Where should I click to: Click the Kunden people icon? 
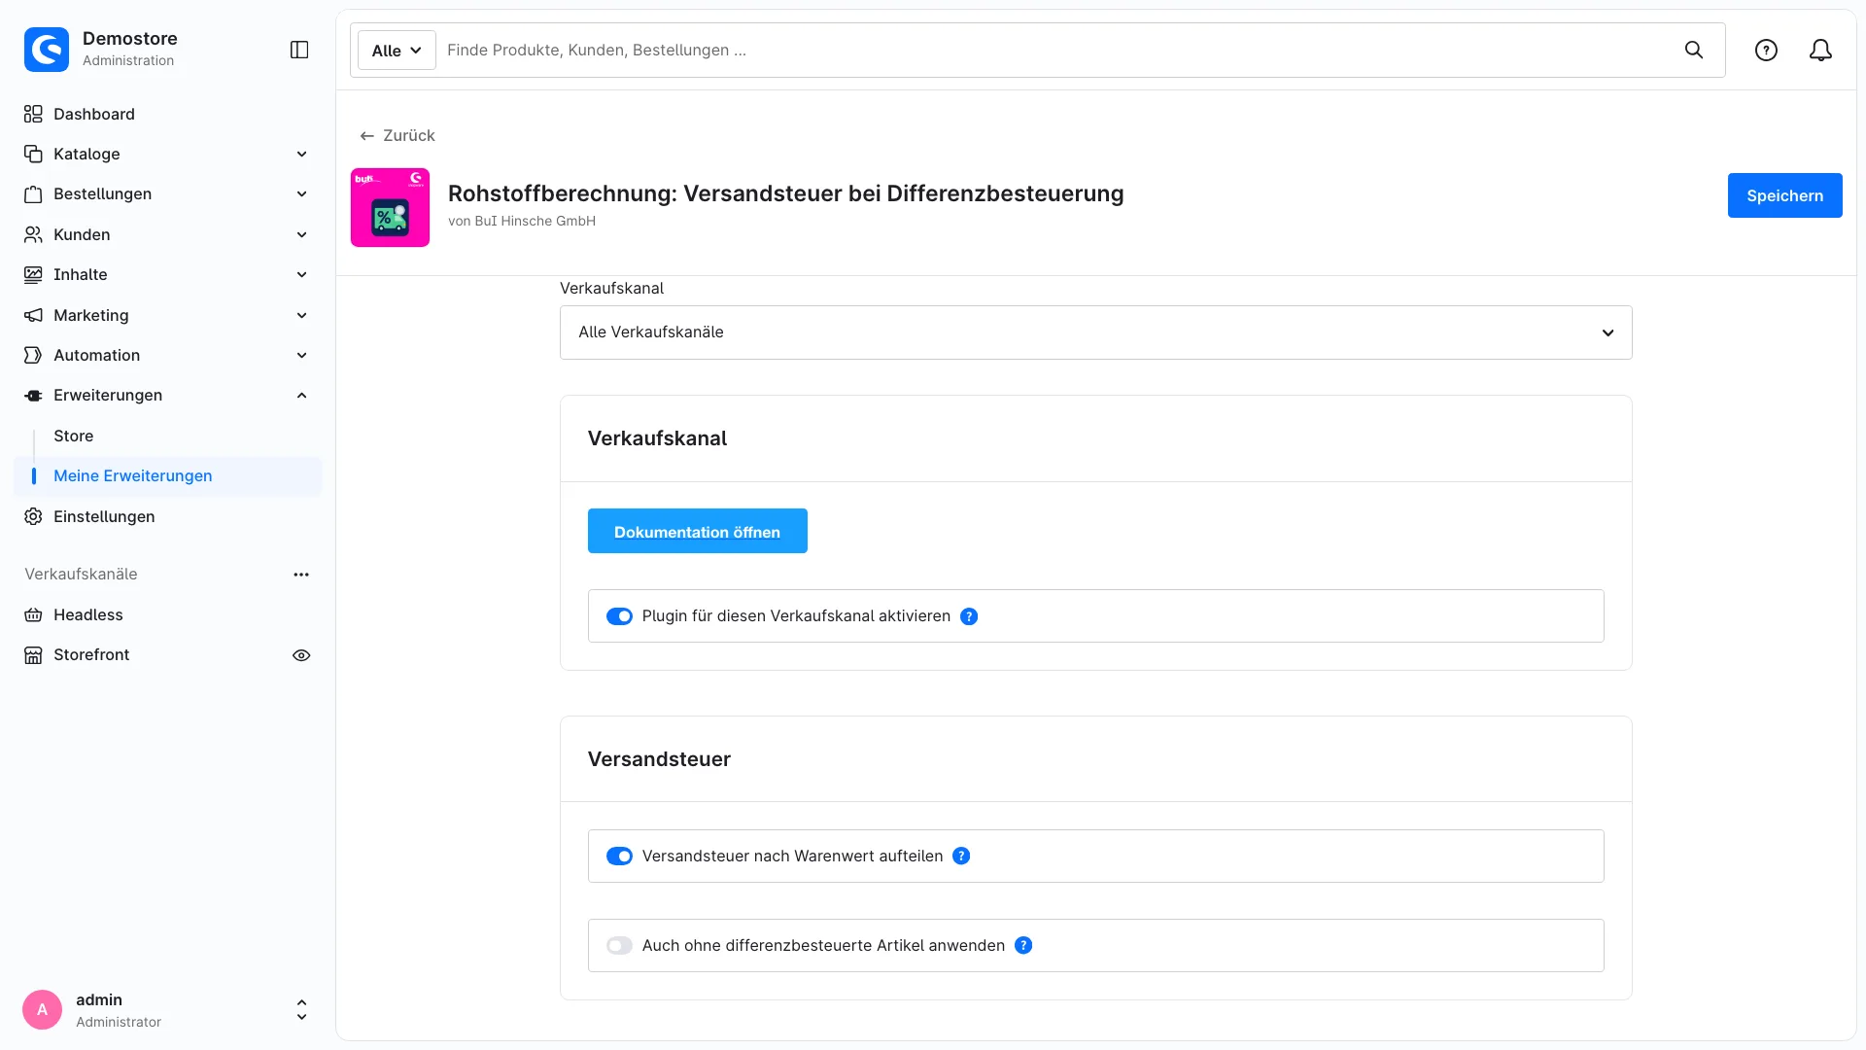tap(33, 234)
